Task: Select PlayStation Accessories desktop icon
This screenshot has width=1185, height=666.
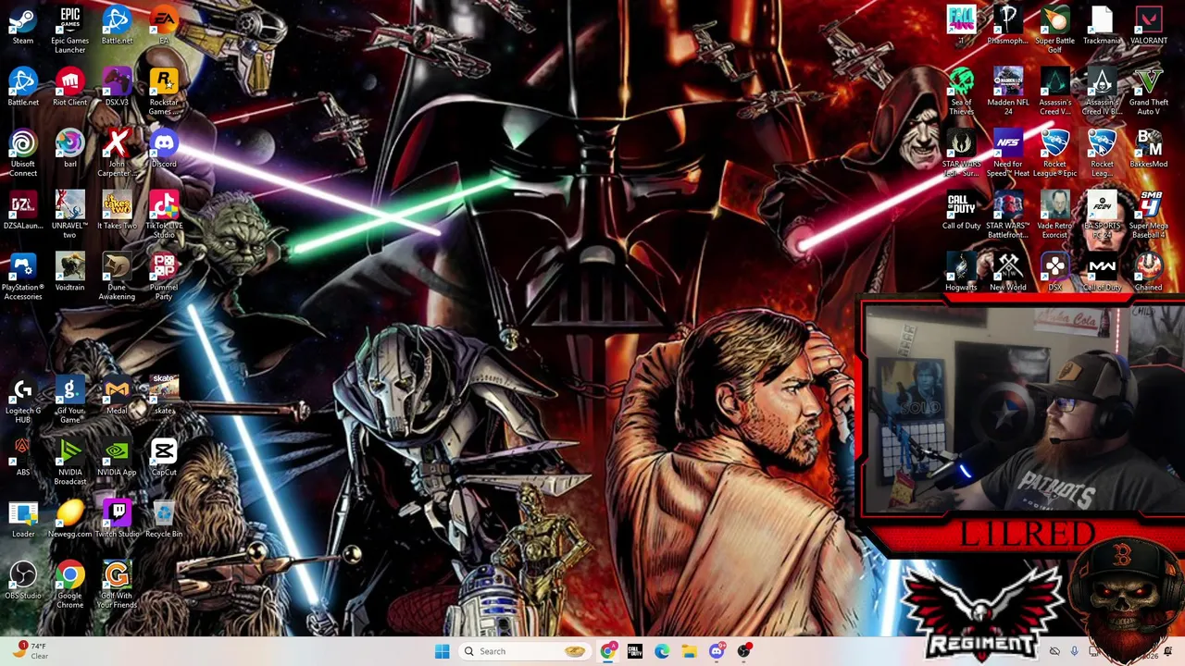Action: pos(23,277)
